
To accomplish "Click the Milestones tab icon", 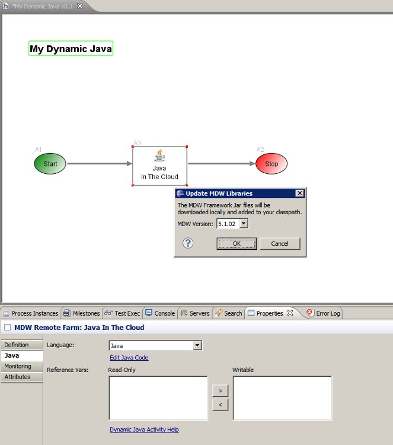I will coord(66,313).
